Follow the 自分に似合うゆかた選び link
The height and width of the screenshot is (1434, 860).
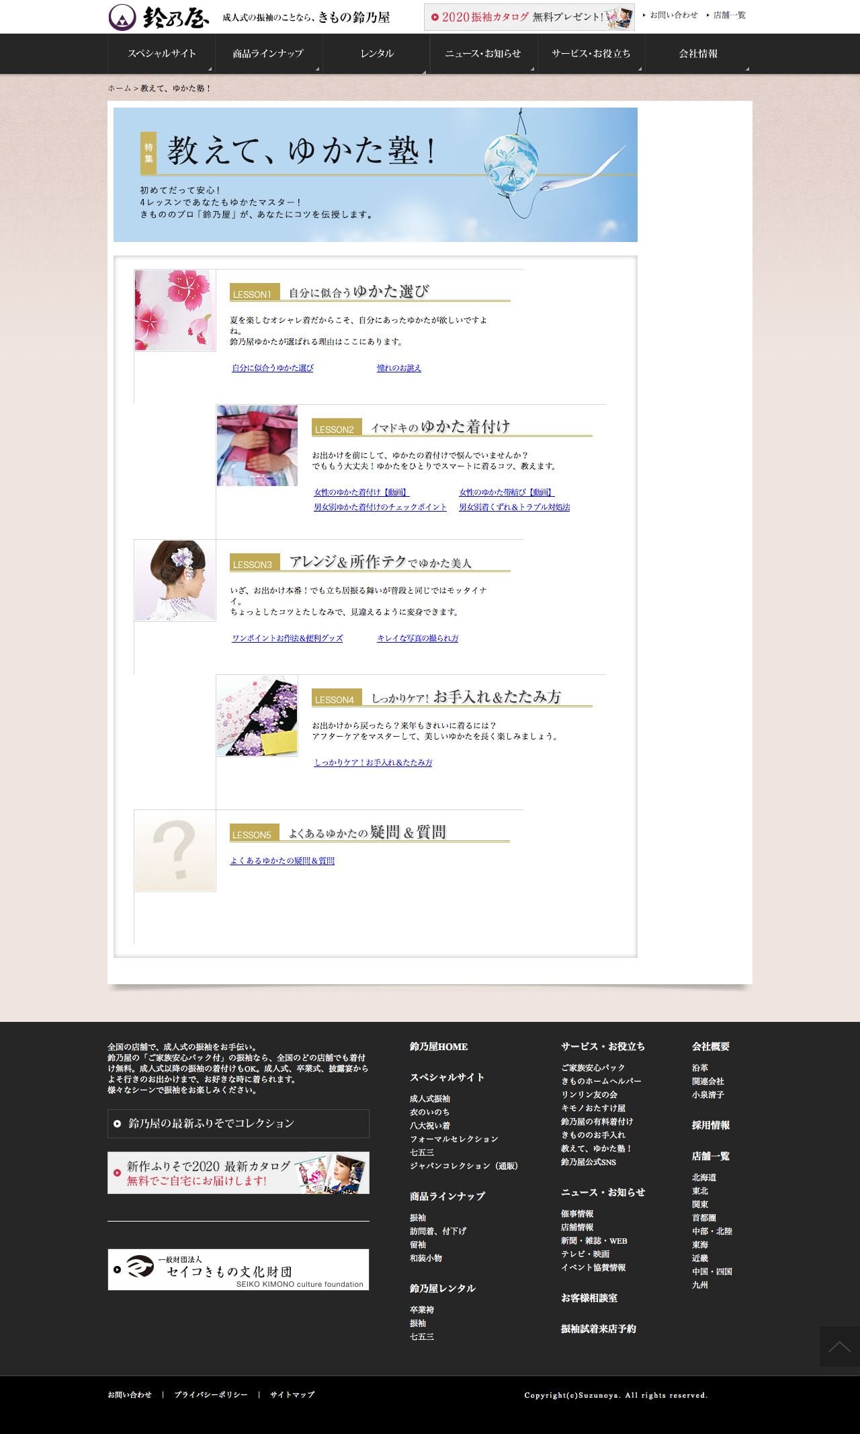click(x=273, y=368)
